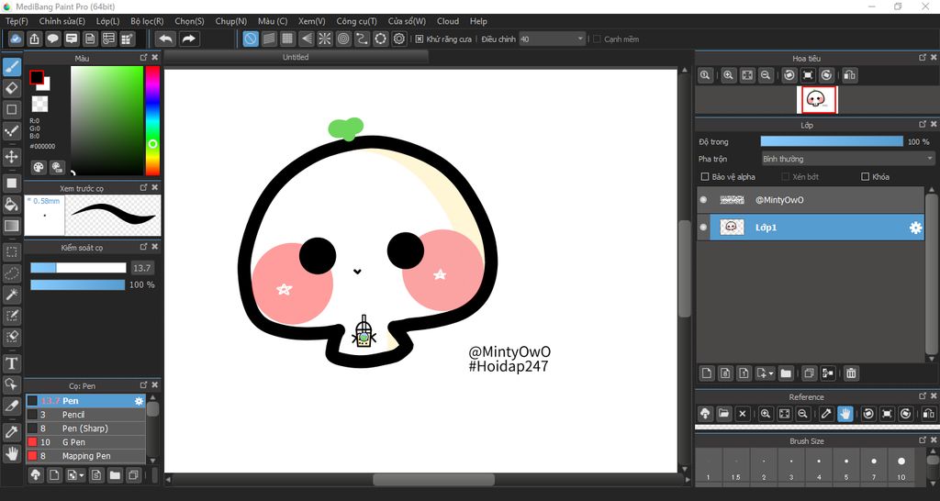The image size is (940, 501).
Task: Enable the Cạnh mềm checkbox
Action: (x=597, y=39)
